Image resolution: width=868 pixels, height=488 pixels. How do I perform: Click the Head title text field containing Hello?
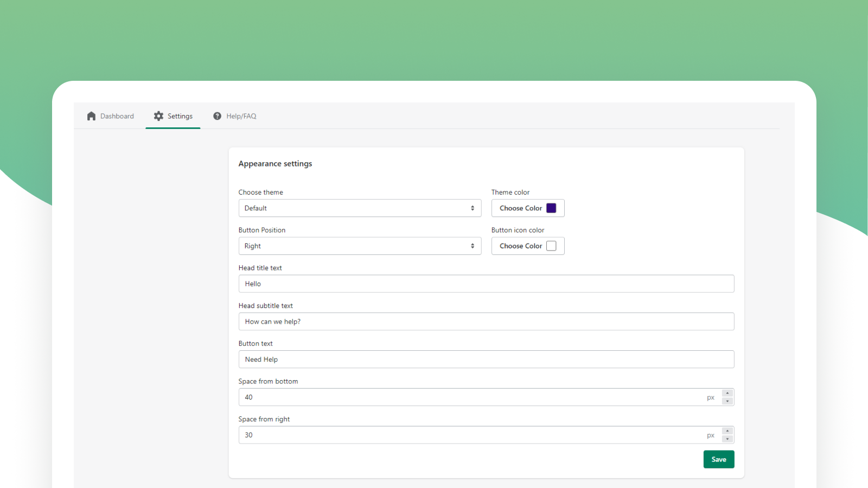tap(487, 284)
